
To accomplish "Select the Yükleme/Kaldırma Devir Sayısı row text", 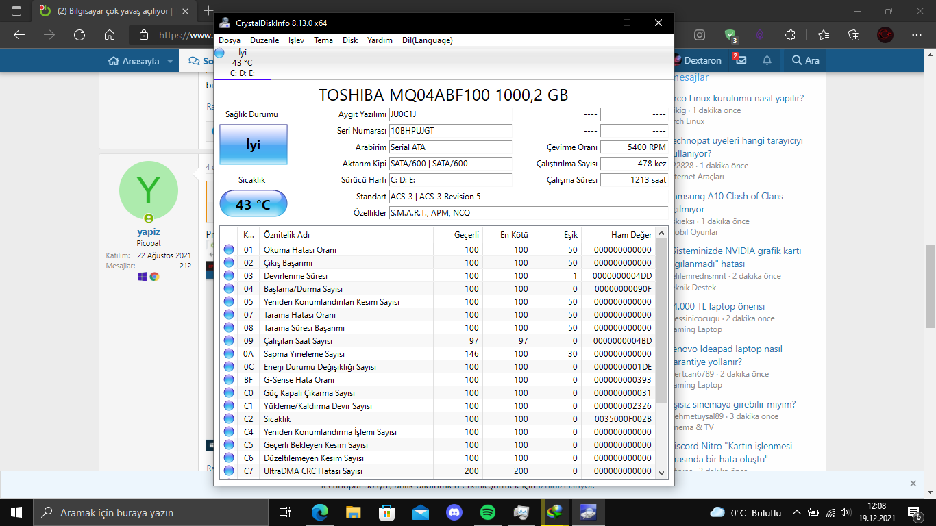I will [x=318, y=406].
